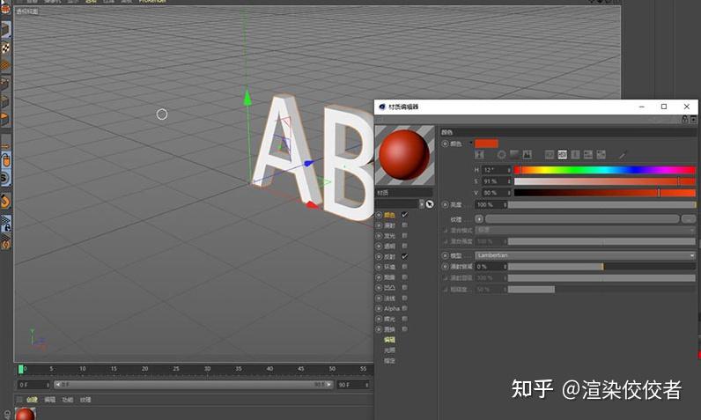Expand the triangle beside the 颜色 swatch

click(x=470, y=143)
